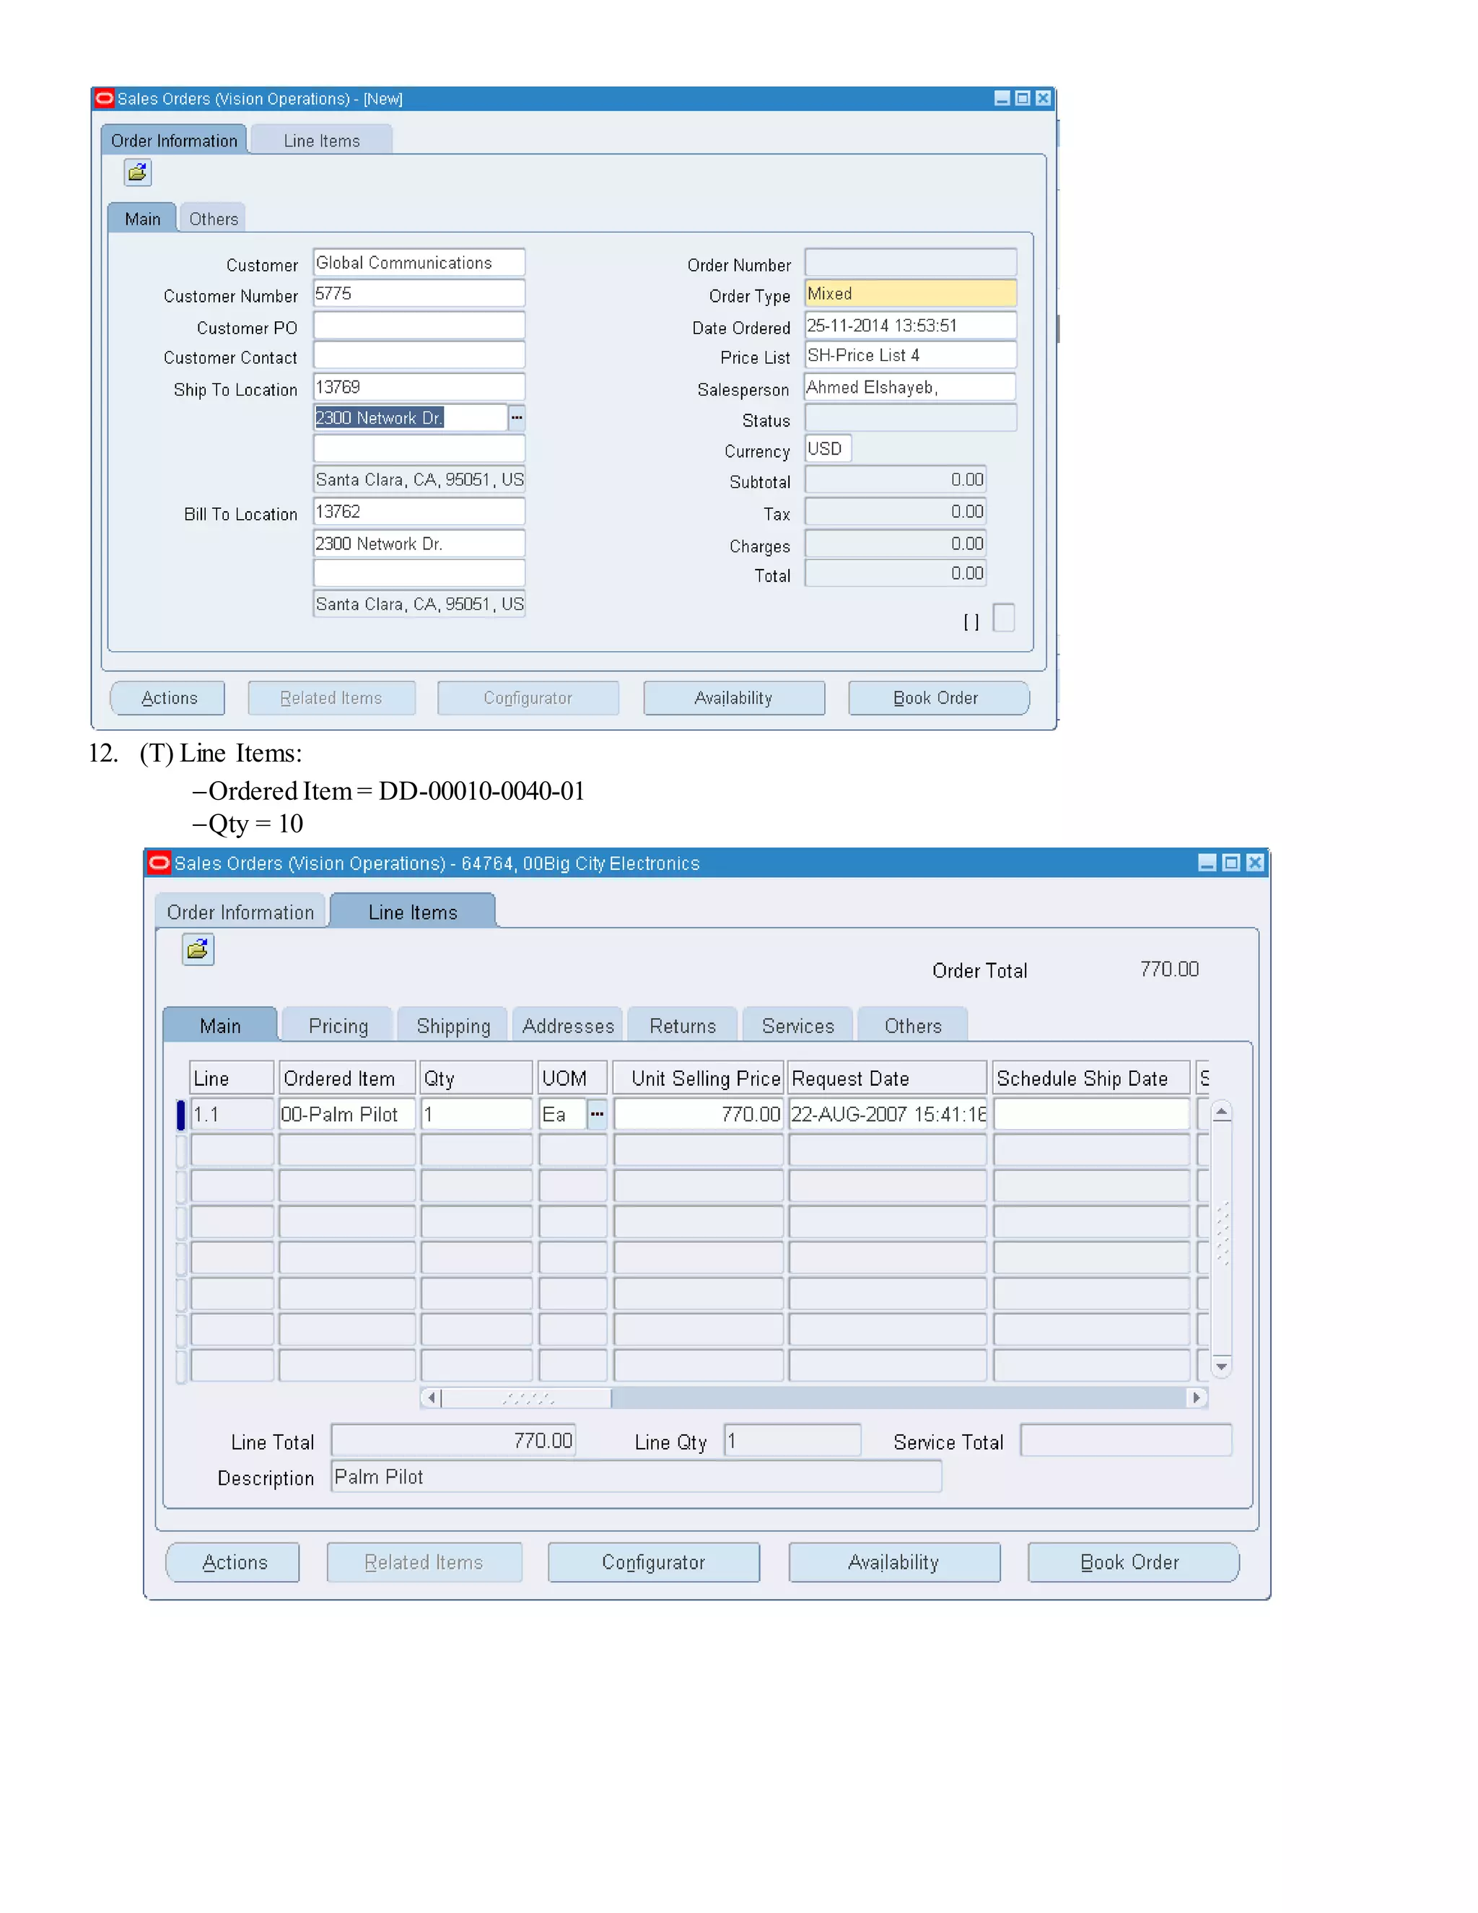Maximize the lower Sales Orders window

coord(1231,863)
